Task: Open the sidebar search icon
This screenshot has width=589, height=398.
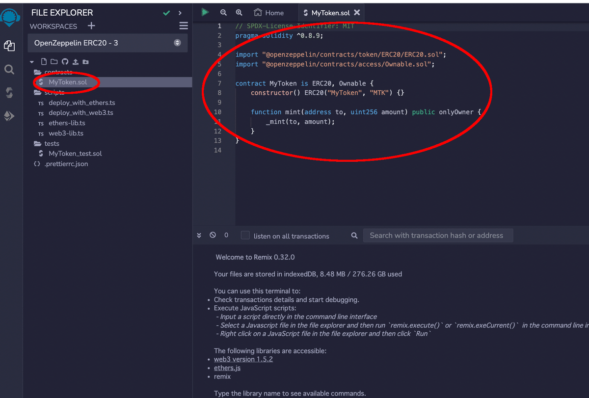Action: (x=9, y=69)
